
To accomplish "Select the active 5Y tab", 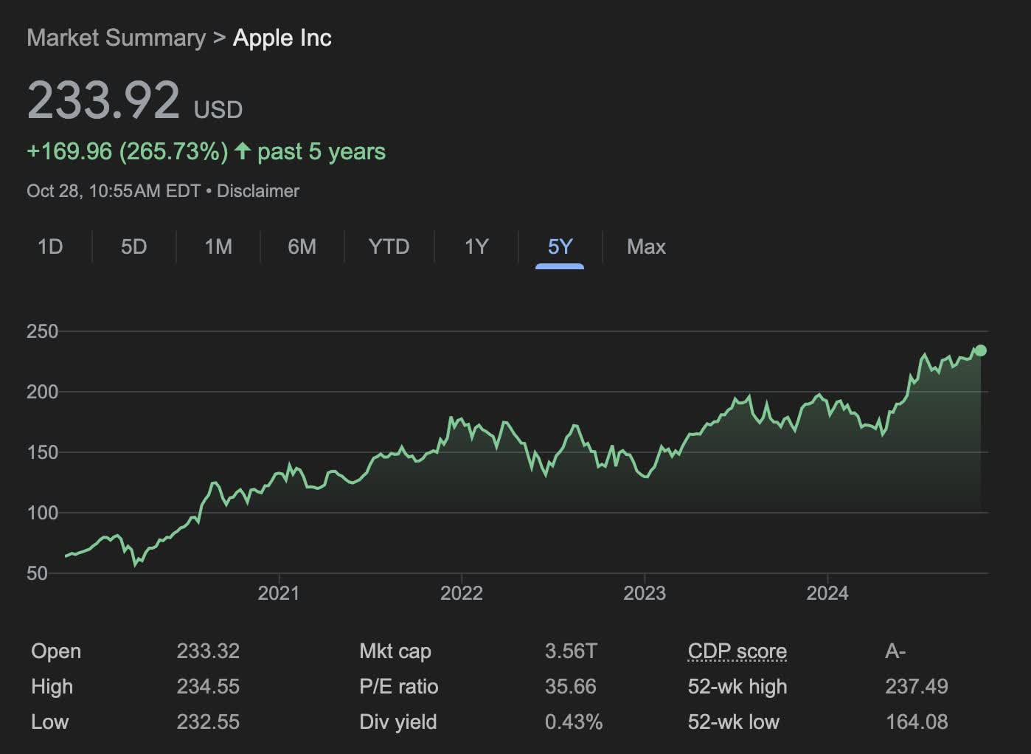I will (x=560, y=246).
